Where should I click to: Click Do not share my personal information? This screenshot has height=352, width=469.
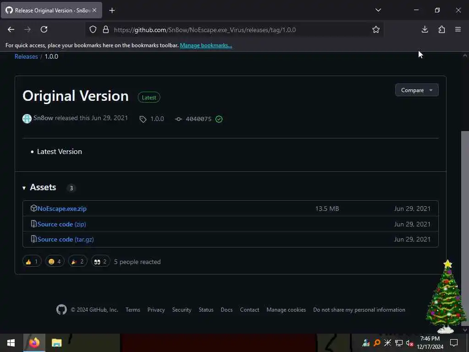click(359, 310)
